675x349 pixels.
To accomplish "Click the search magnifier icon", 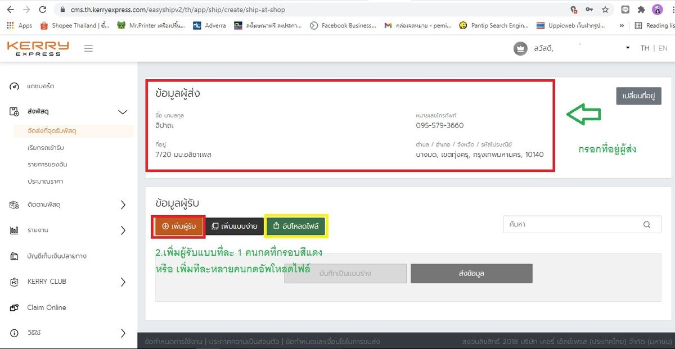I will [x=647, y=224].
